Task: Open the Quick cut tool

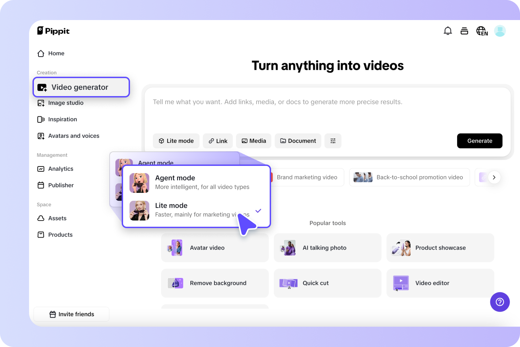Action: pyautogui.click(x=327, y=283)
